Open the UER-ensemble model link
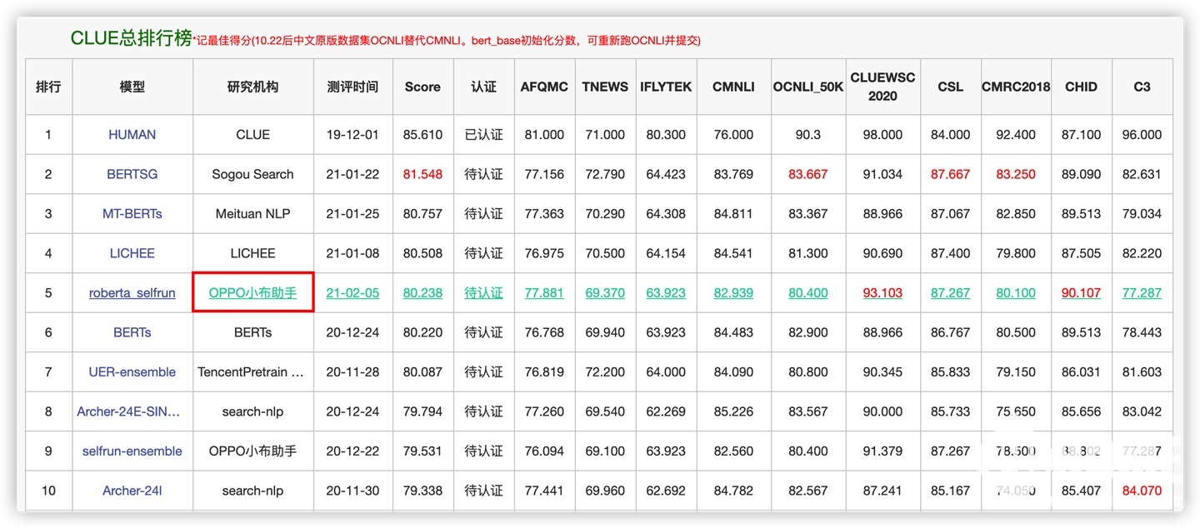Viewport: 1200px width, 528px height. click(132, 371)
